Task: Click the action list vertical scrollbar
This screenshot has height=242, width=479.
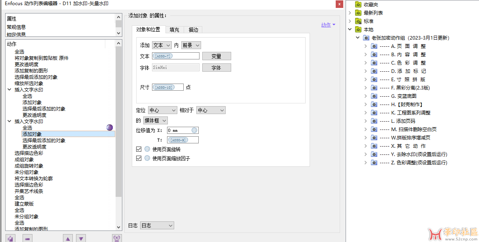Action: pyautogui.click(x=119, y=119)
